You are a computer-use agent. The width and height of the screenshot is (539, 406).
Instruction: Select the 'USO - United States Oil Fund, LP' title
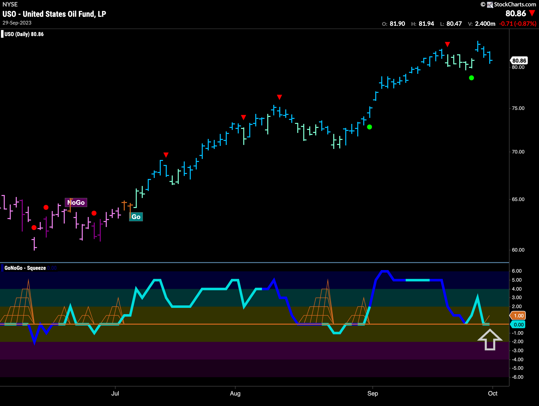coord(54,14)
